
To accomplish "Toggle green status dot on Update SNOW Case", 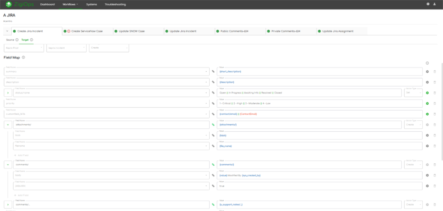I will [x=116, y=31].
